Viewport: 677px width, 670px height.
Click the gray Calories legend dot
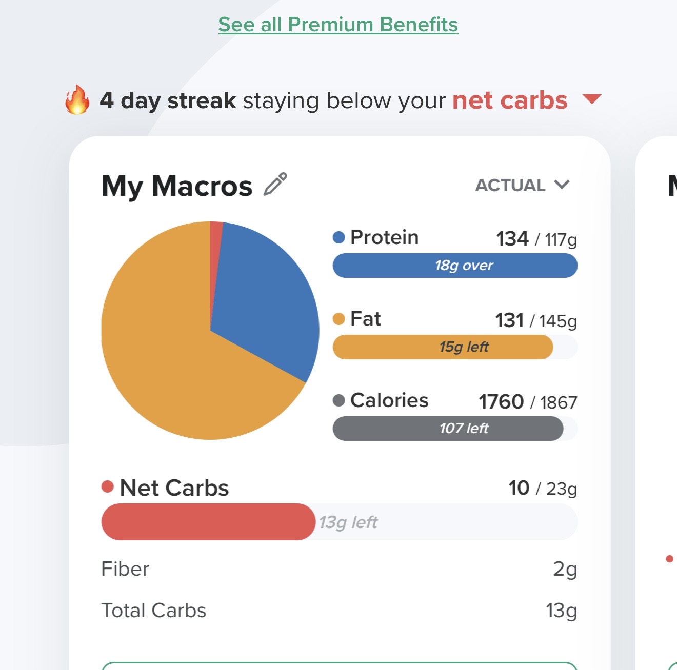339,400
